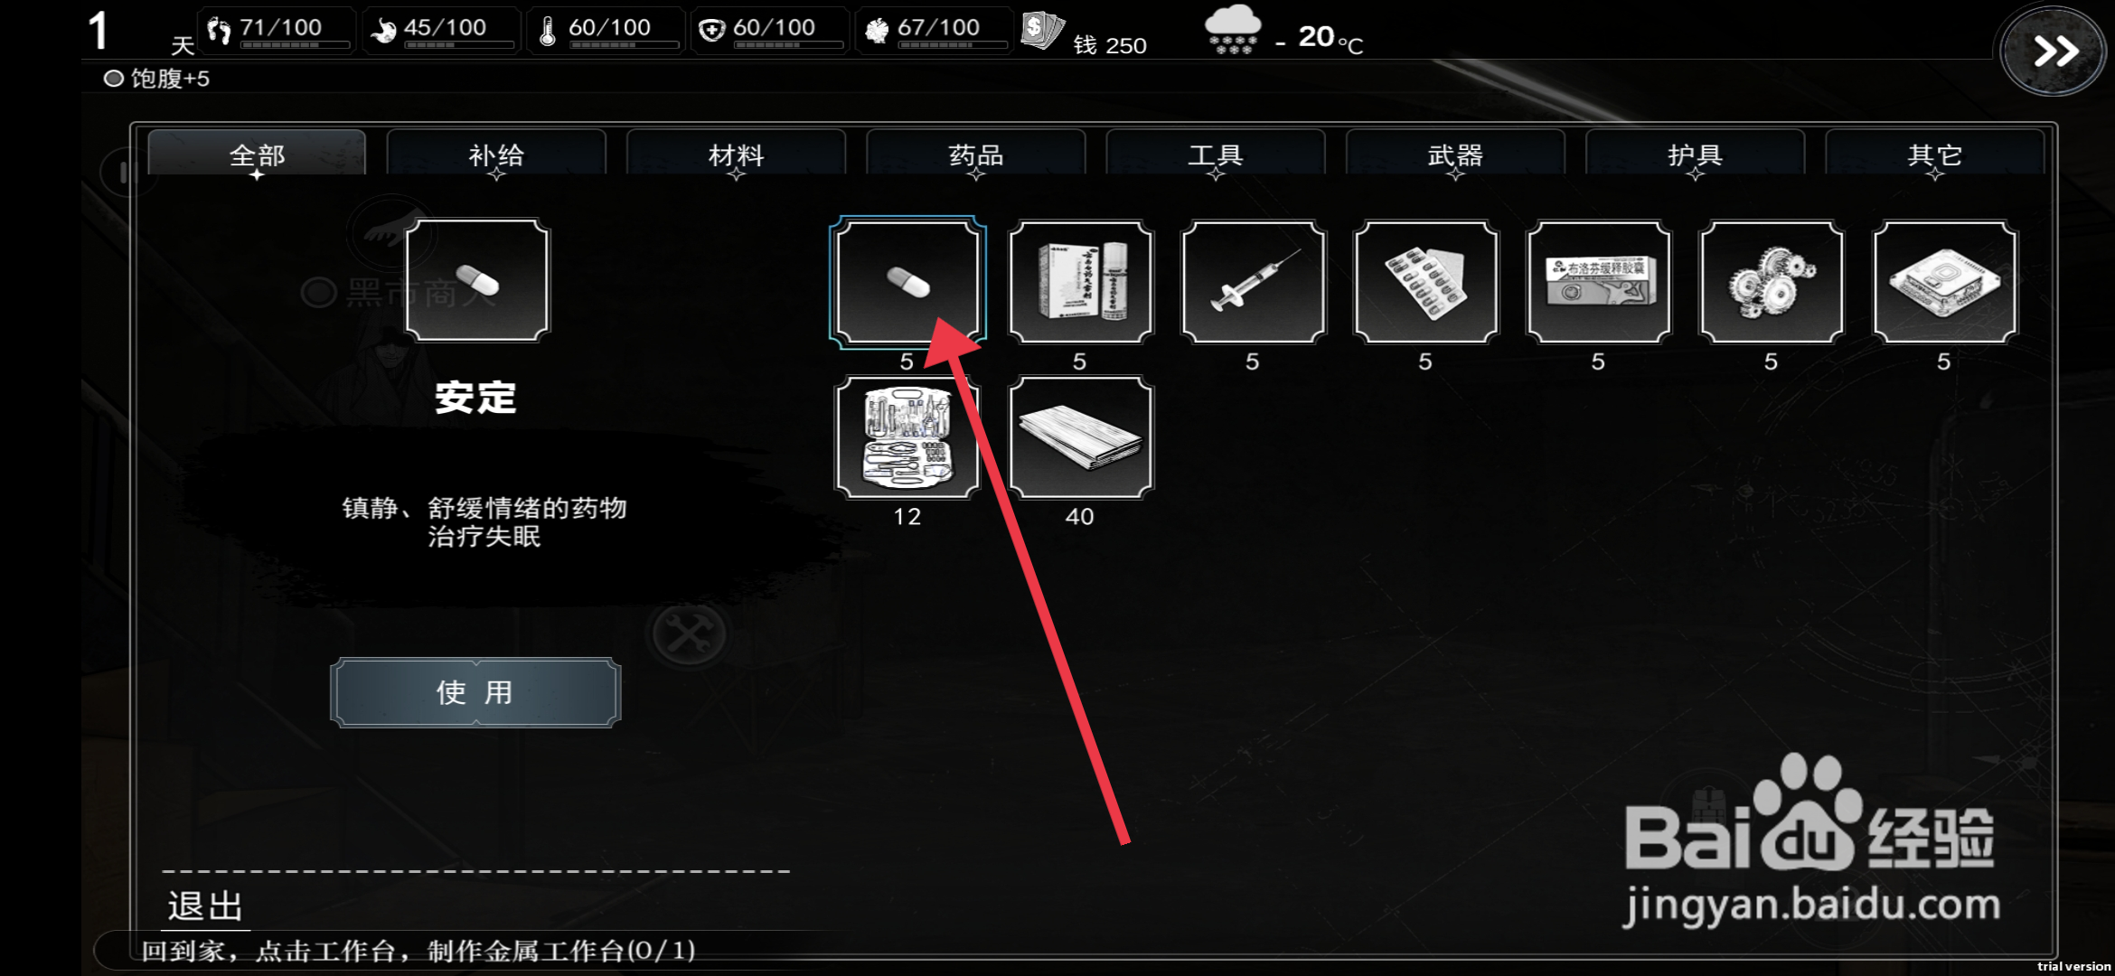Open the 补给 supplies tab
This screenshot has height=976, width=2115.
point(496,154)
